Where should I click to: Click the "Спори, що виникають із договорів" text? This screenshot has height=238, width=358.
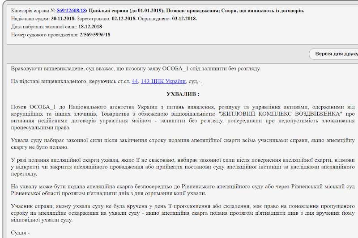pyautogui.click(x=259, y=10)
